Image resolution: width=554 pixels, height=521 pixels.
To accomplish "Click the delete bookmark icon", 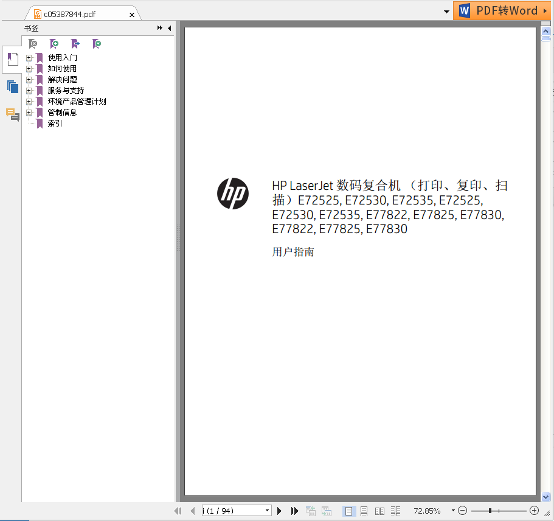I will 33,44.
